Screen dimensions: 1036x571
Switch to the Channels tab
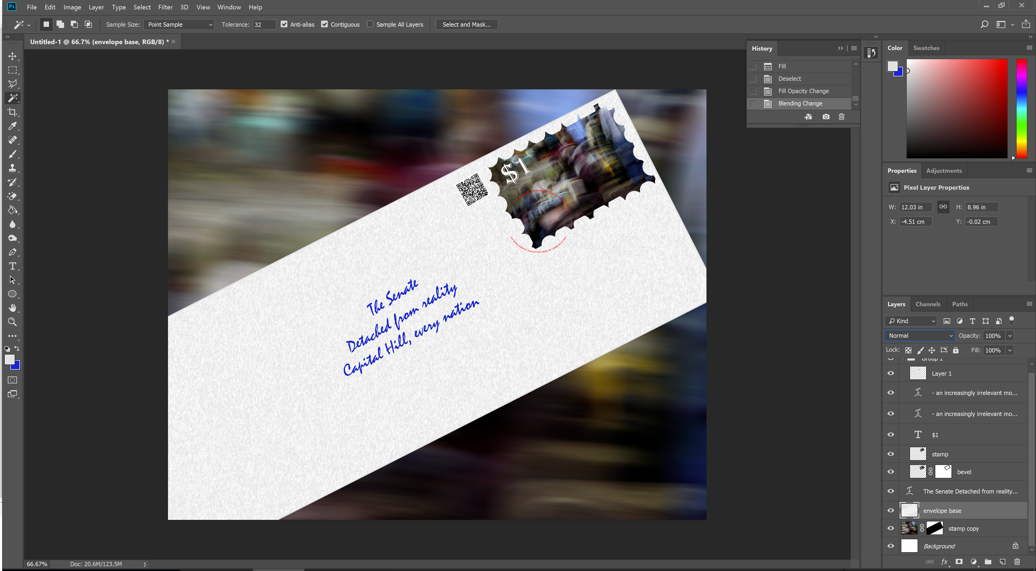click(928, 304)
